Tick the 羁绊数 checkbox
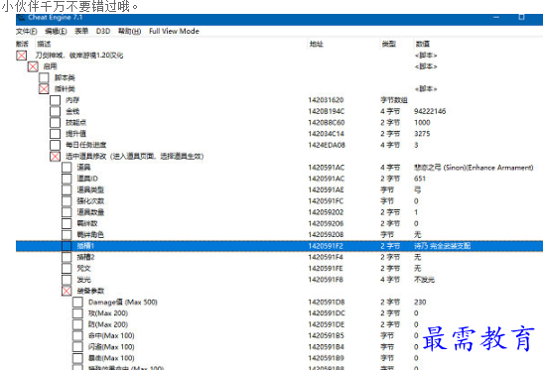543x370 pixels. [x=67, y=223]
